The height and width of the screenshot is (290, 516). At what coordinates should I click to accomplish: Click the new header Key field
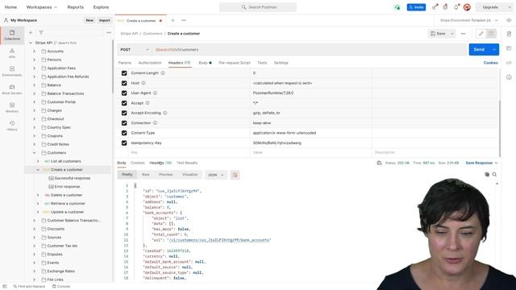[x=189, y=152]
